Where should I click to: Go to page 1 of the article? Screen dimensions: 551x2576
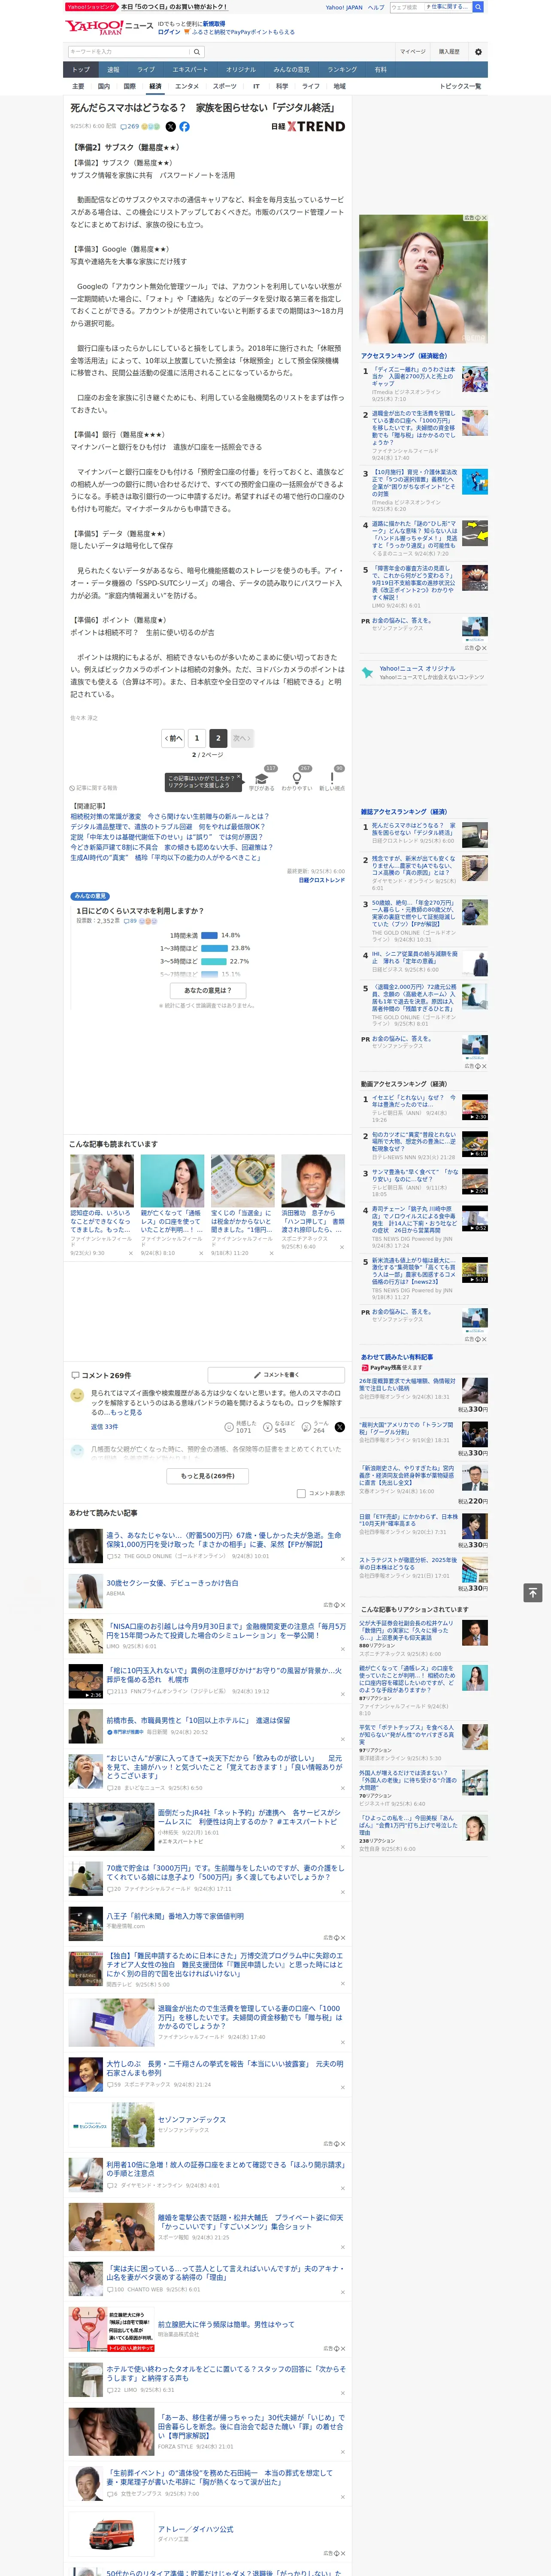(197, 738)
